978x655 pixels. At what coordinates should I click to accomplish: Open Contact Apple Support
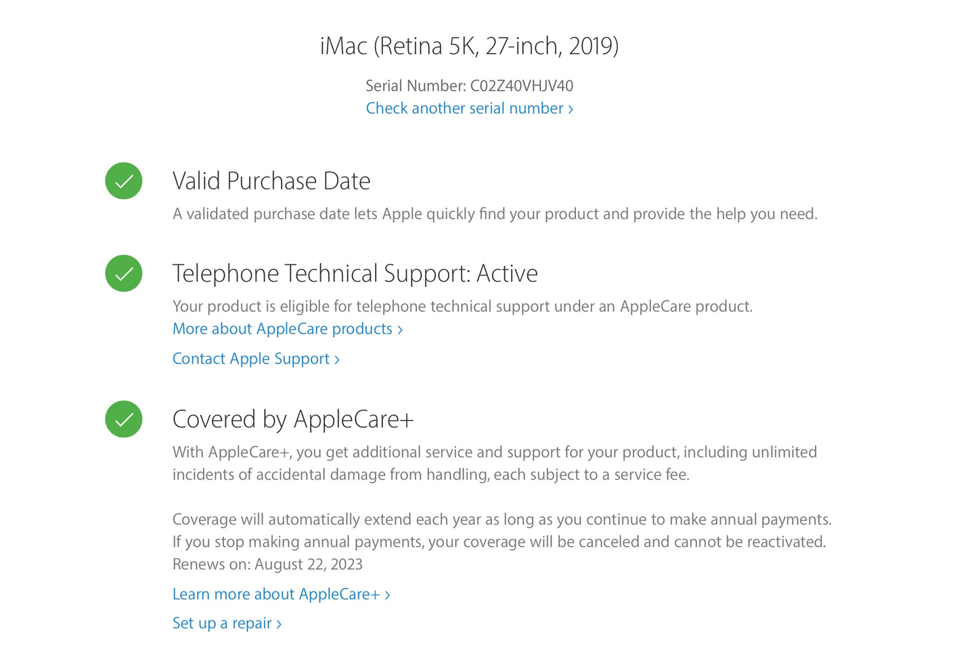250,359
